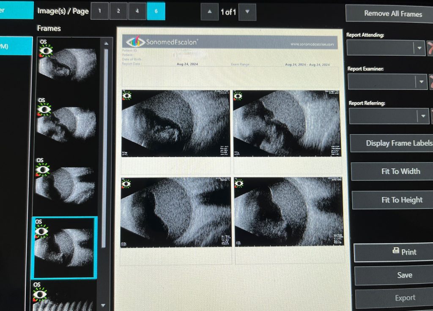Go to next report page arrow
Screen dimensions: 433x311
[247, 12]
